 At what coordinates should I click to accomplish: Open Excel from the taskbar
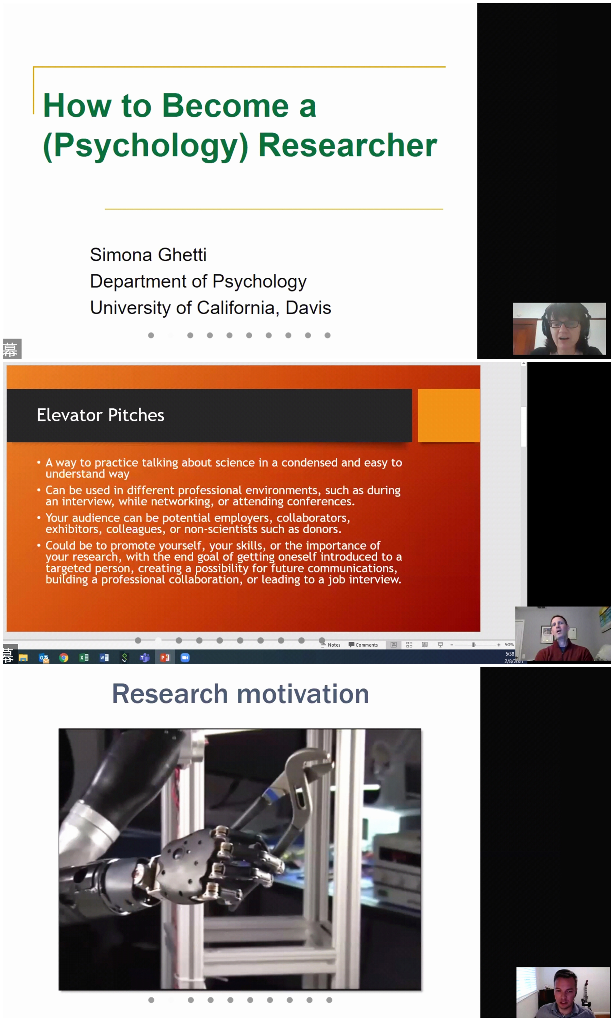point(84,657)
